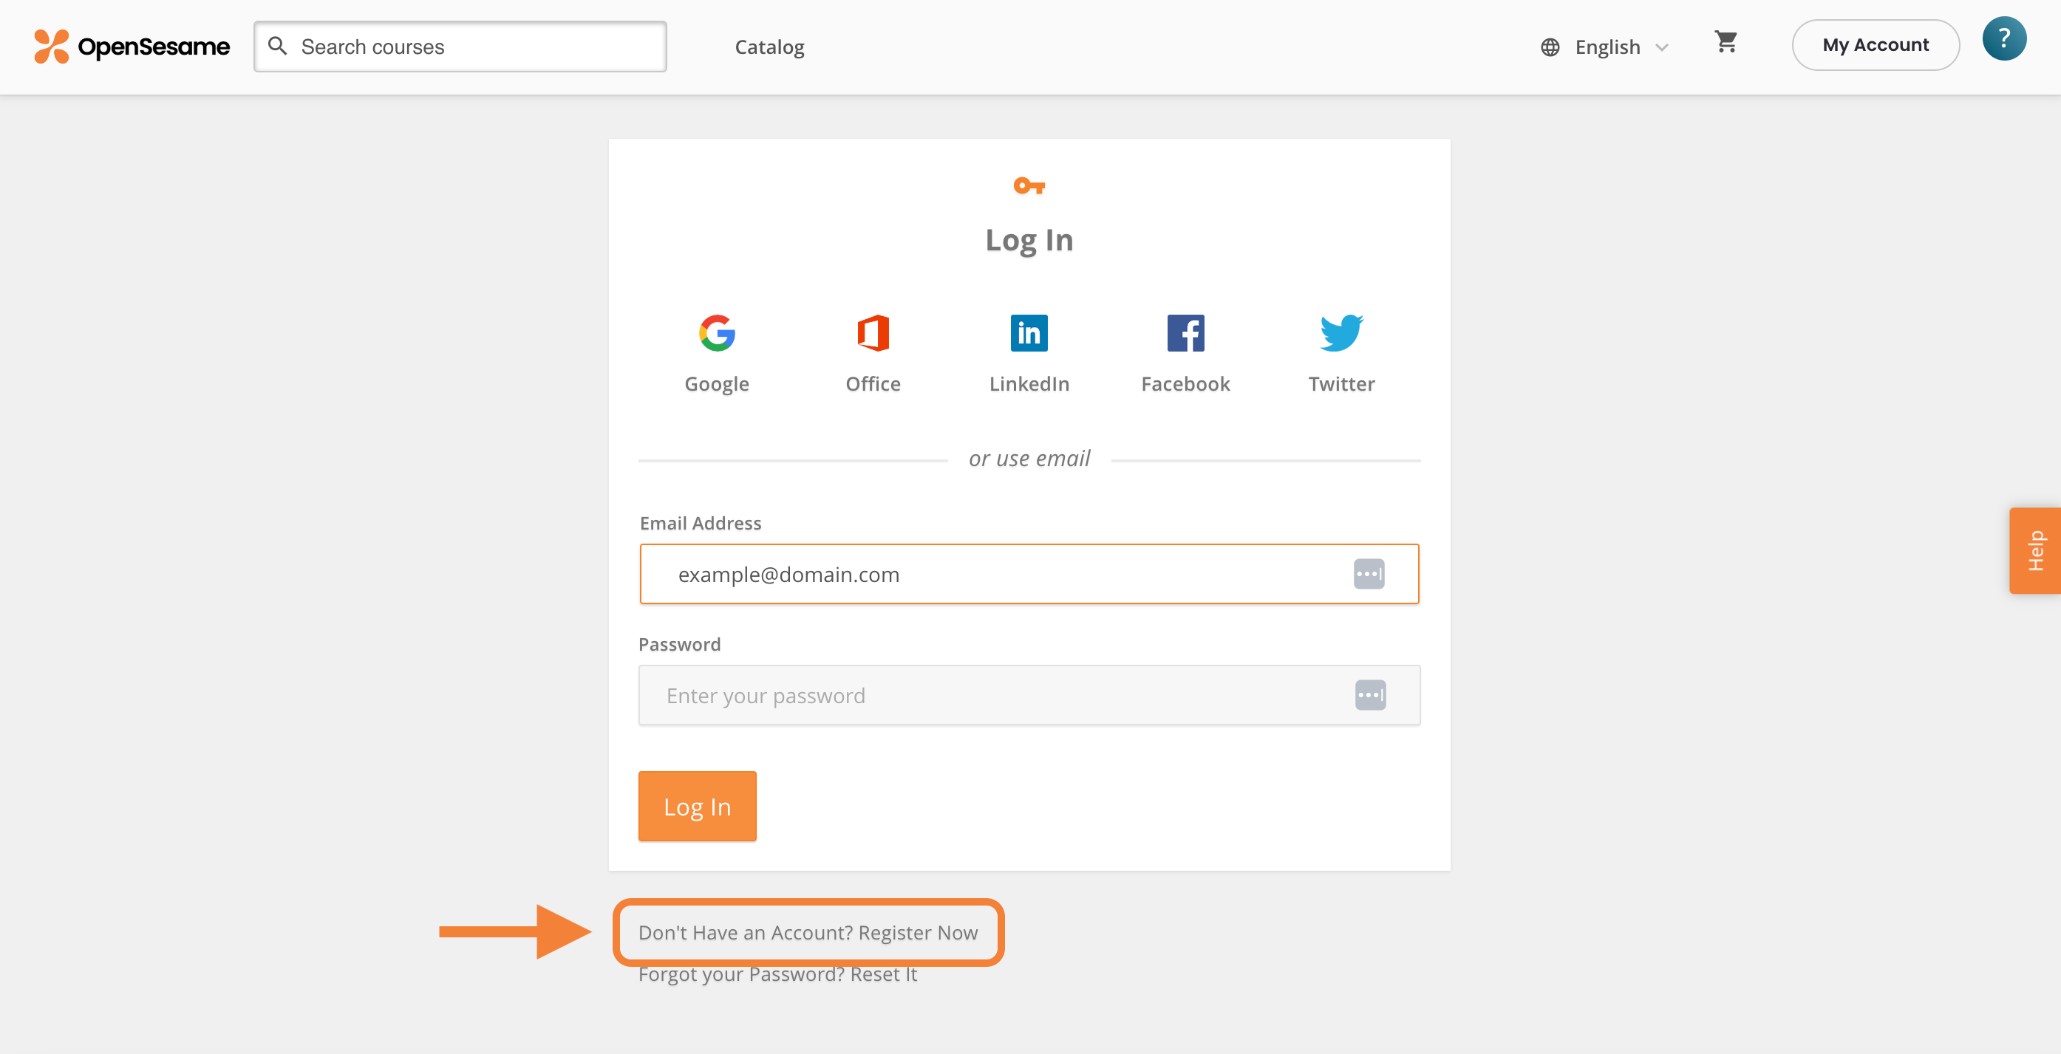Click the Facebook label text
2061x1054 pixels.
click(1185, 384)
